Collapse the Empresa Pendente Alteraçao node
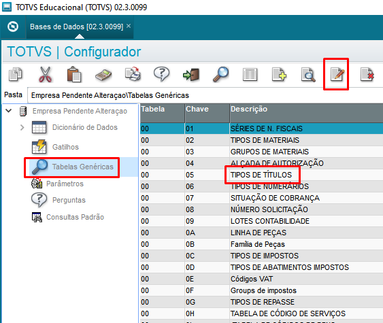Screen dimensions: 383x323 [9, 111]
